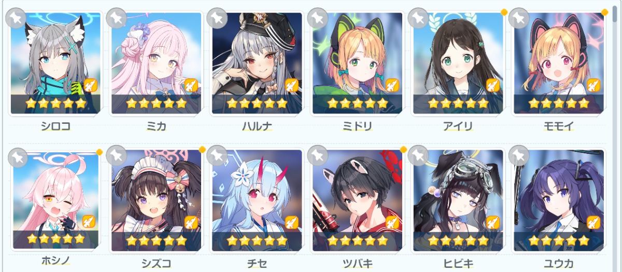Click the pin icon on チセ's card
Viewport: 622px width, 272px height.
217,155
